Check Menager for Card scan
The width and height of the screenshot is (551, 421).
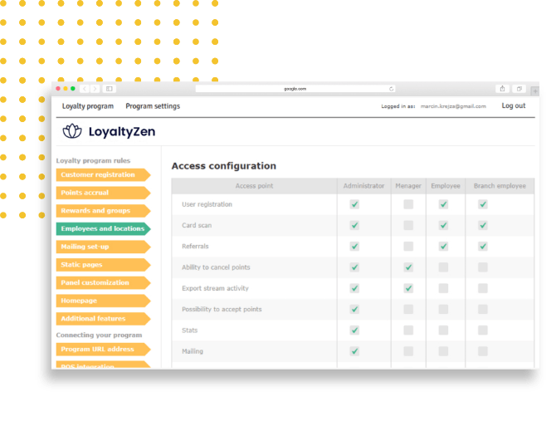(408, 226)
